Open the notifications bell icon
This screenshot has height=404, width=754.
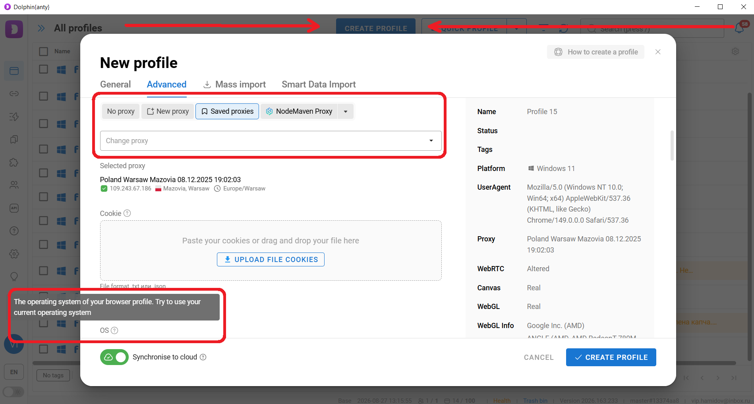coord(739,28)
